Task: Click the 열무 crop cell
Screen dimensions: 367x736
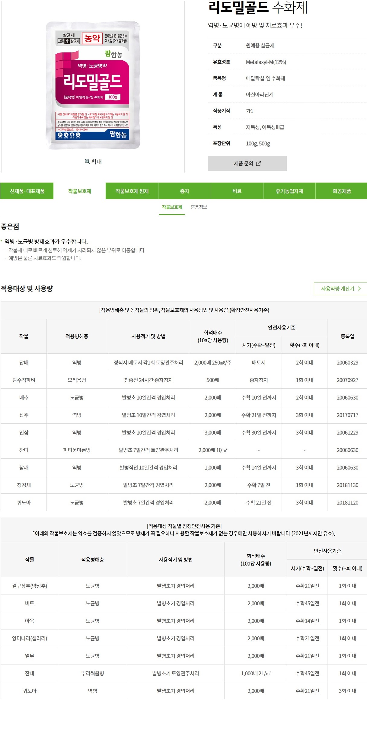Action: click(30, 656)
